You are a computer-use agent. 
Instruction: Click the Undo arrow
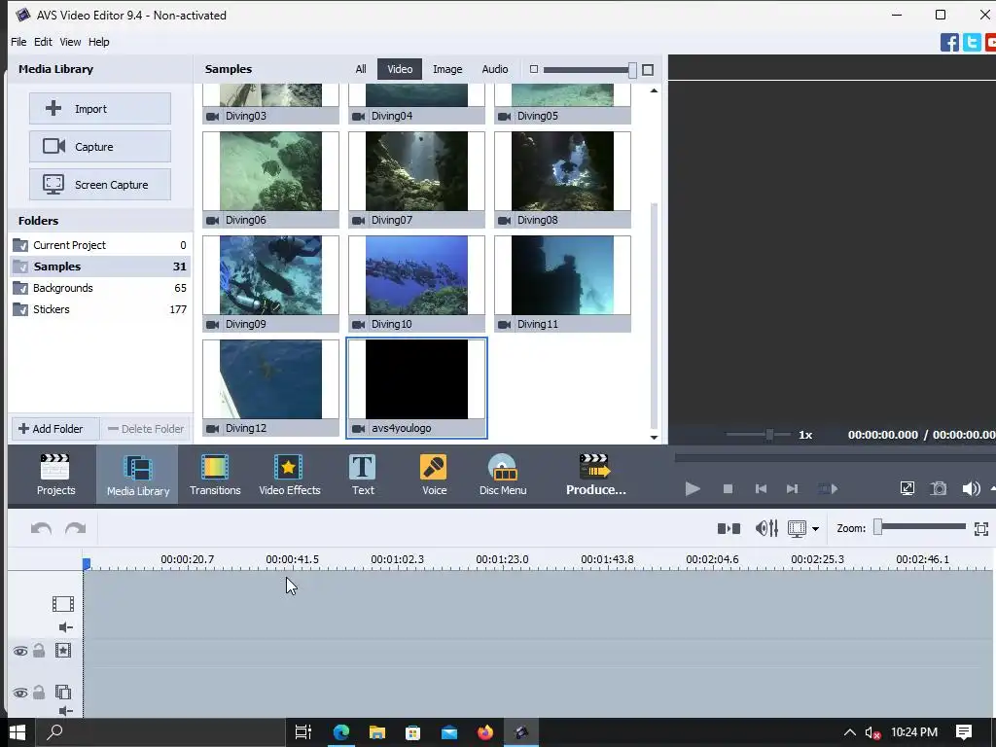pos(41,528)
